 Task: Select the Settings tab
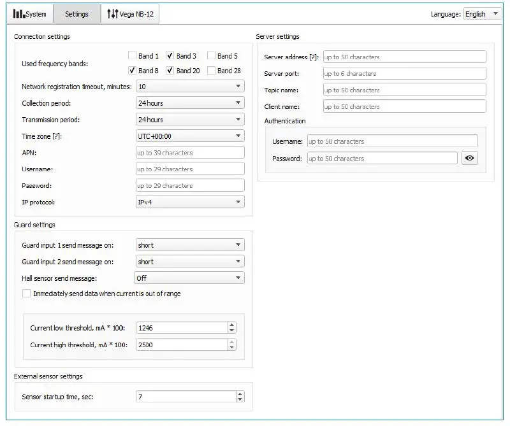(76, 14)
